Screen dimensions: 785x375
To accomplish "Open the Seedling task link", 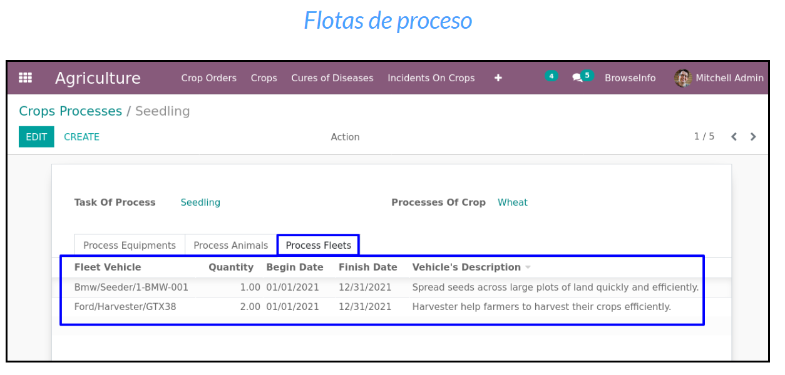I will pyautogui.click(x=200, y=202).
